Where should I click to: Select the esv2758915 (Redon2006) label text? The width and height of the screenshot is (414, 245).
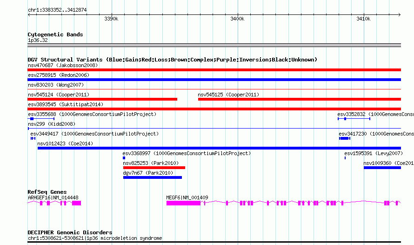59,75
